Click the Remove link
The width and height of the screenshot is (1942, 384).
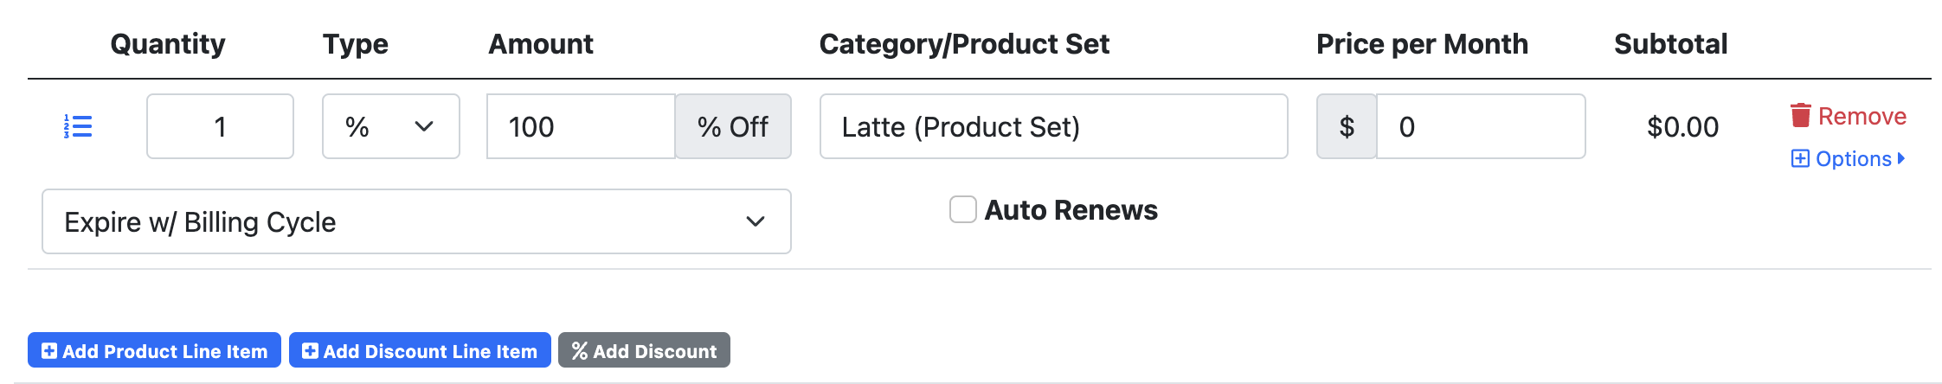click(1849, 116)
